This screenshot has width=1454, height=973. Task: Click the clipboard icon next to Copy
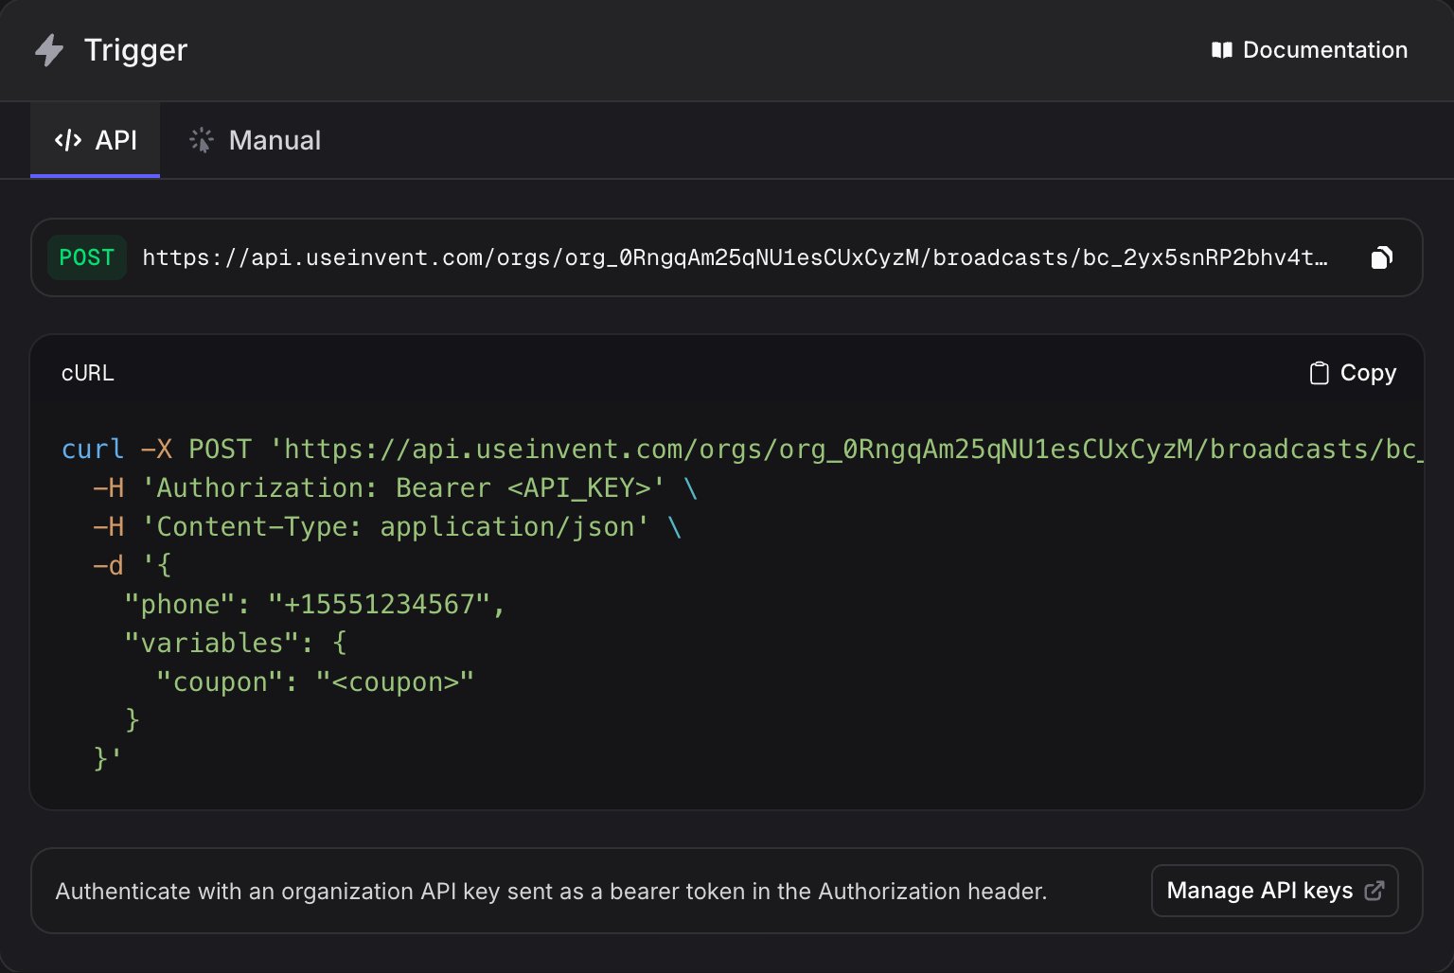[x=1319, y=373]
